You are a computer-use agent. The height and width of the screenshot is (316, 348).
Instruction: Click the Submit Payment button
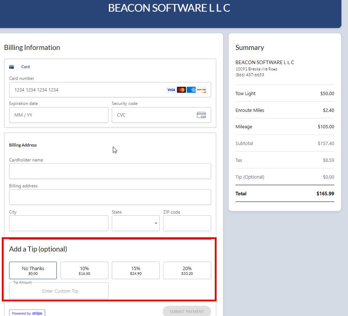point(187,311)
